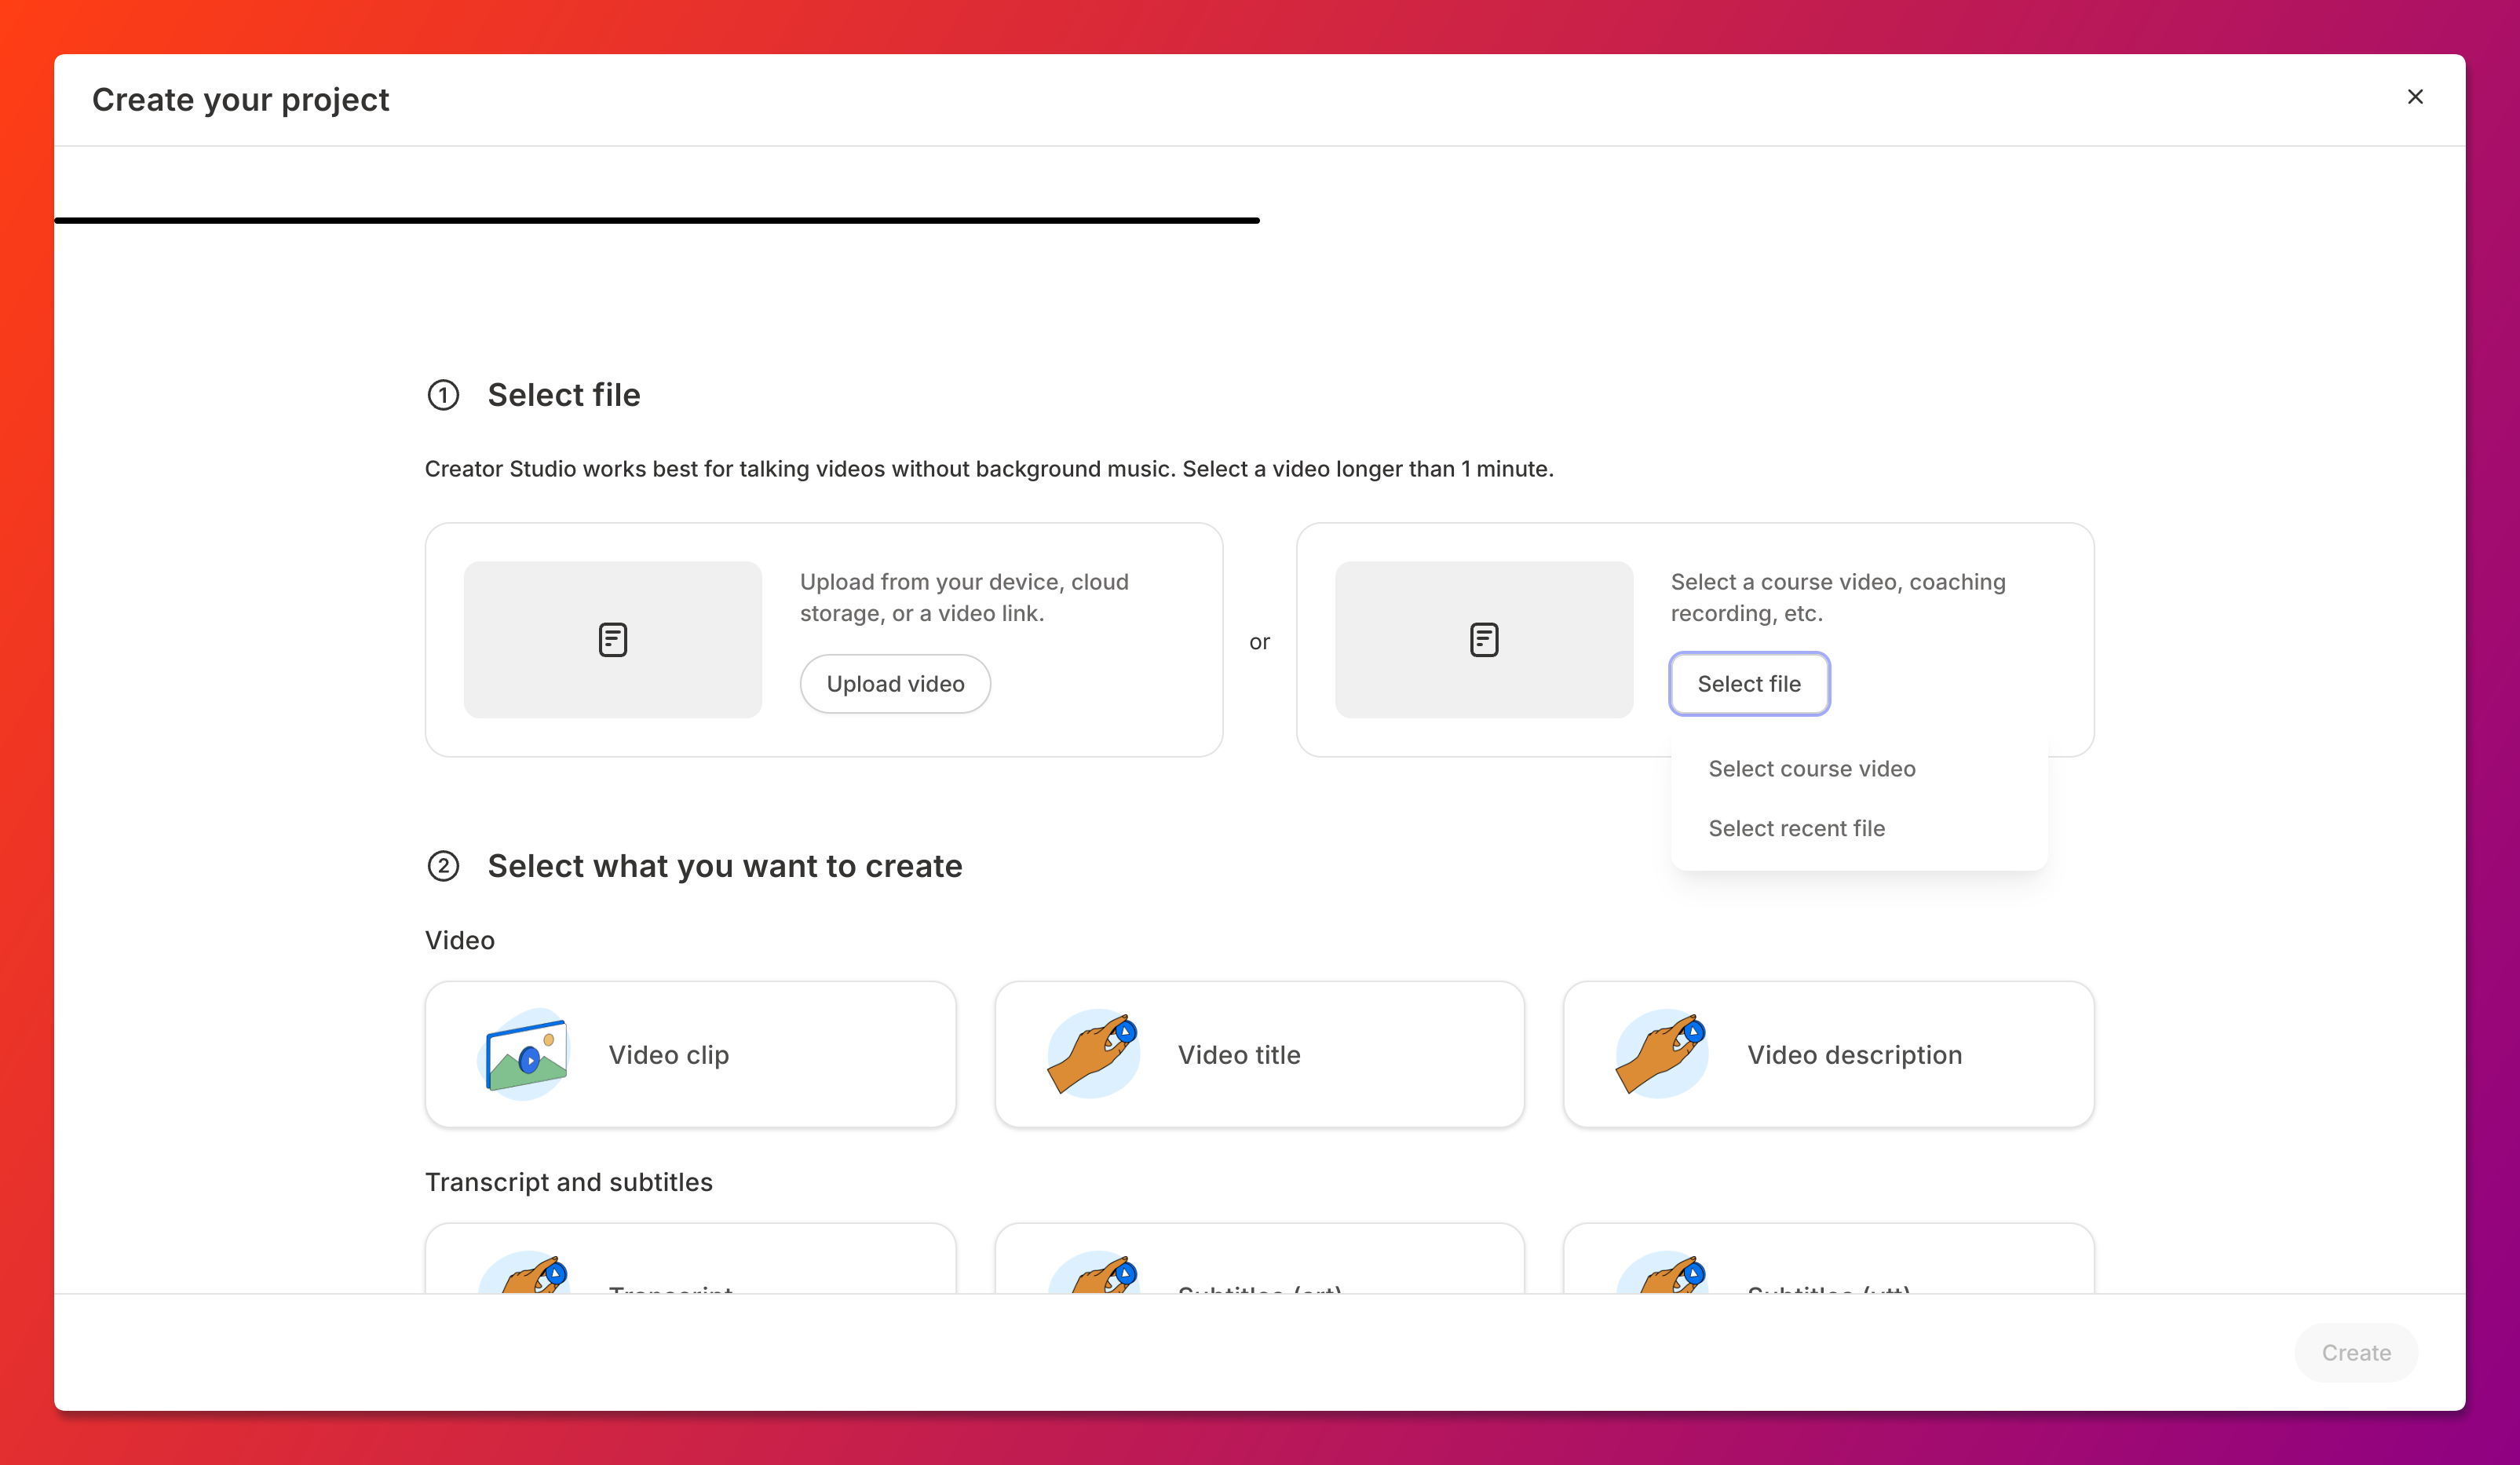
Task: Click the hand icon beside Video description
Action: (1662, 1054)
